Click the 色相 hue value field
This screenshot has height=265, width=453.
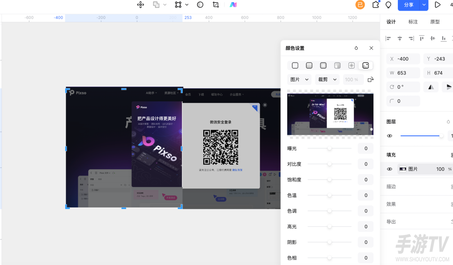pyautogui.click(x=366, y=258)
